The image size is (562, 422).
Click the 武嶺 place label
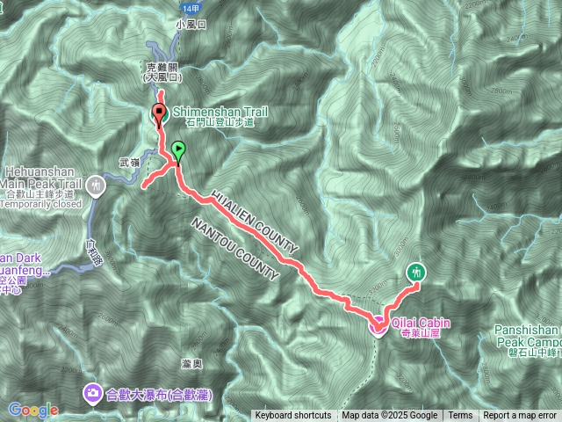pyautogui.click(x=129, y=164)
